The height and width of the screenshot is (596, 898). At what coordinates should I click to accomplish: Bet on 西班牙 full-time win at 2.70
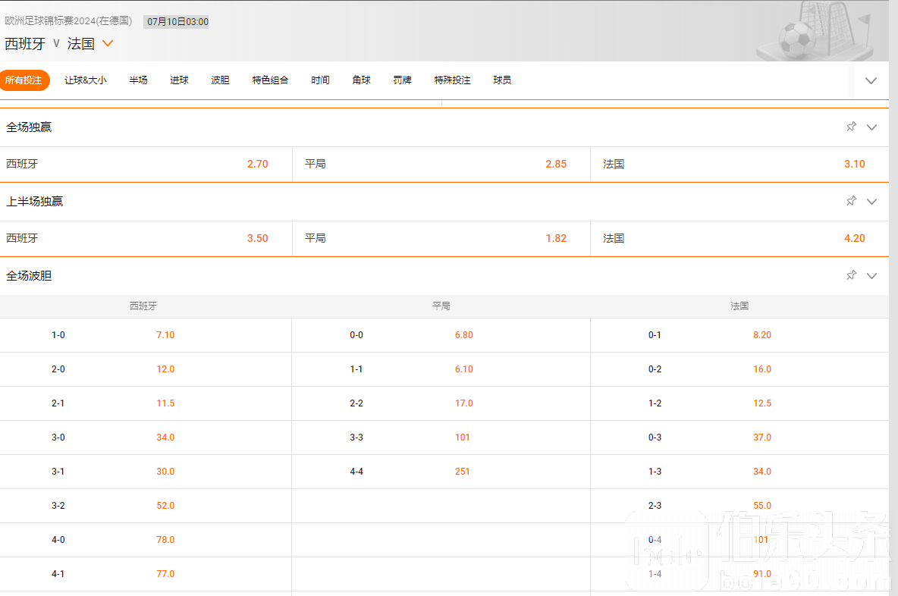[257, 164]
